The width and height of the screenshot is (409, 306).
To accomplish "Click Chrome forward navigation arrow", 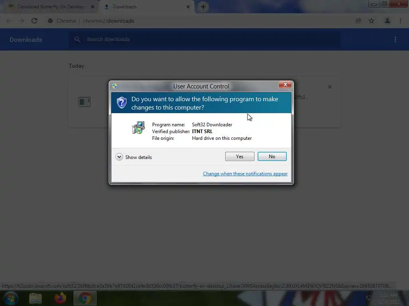I will tap(22, 21).
